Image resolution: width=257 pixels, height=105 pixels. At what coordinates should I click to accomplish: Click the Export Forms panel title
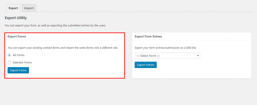pyautogui.click(x=17, y=36)
